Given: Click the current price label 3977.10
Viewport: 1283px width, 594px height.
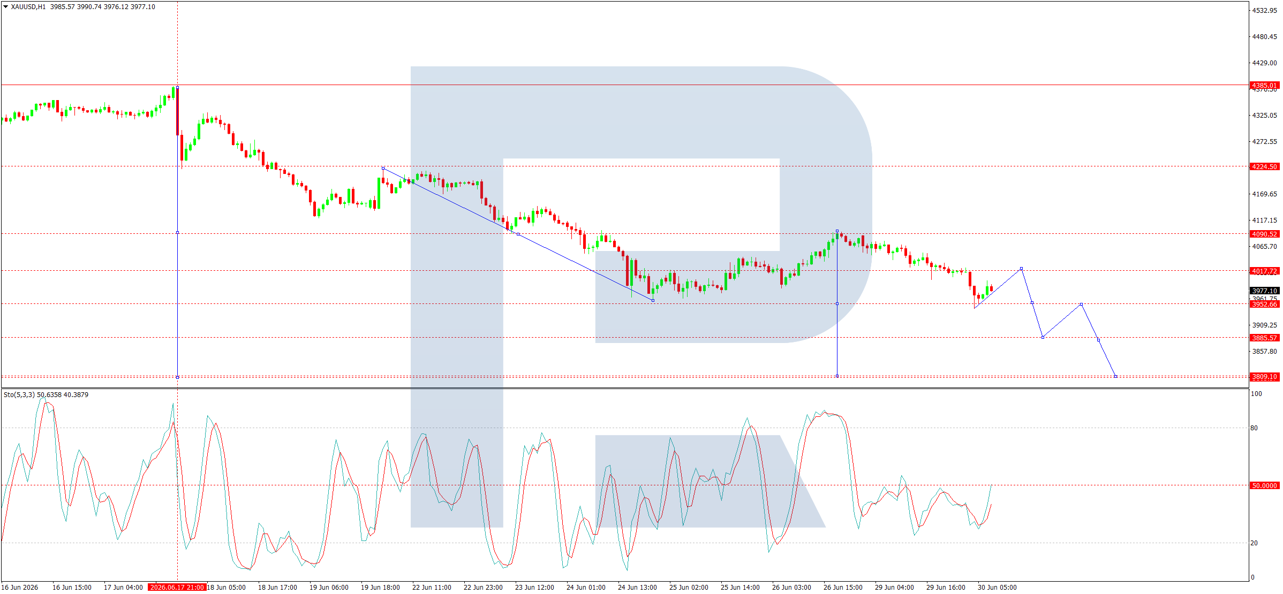Looking at the screenshot, I should click(x=1265, y=291).
